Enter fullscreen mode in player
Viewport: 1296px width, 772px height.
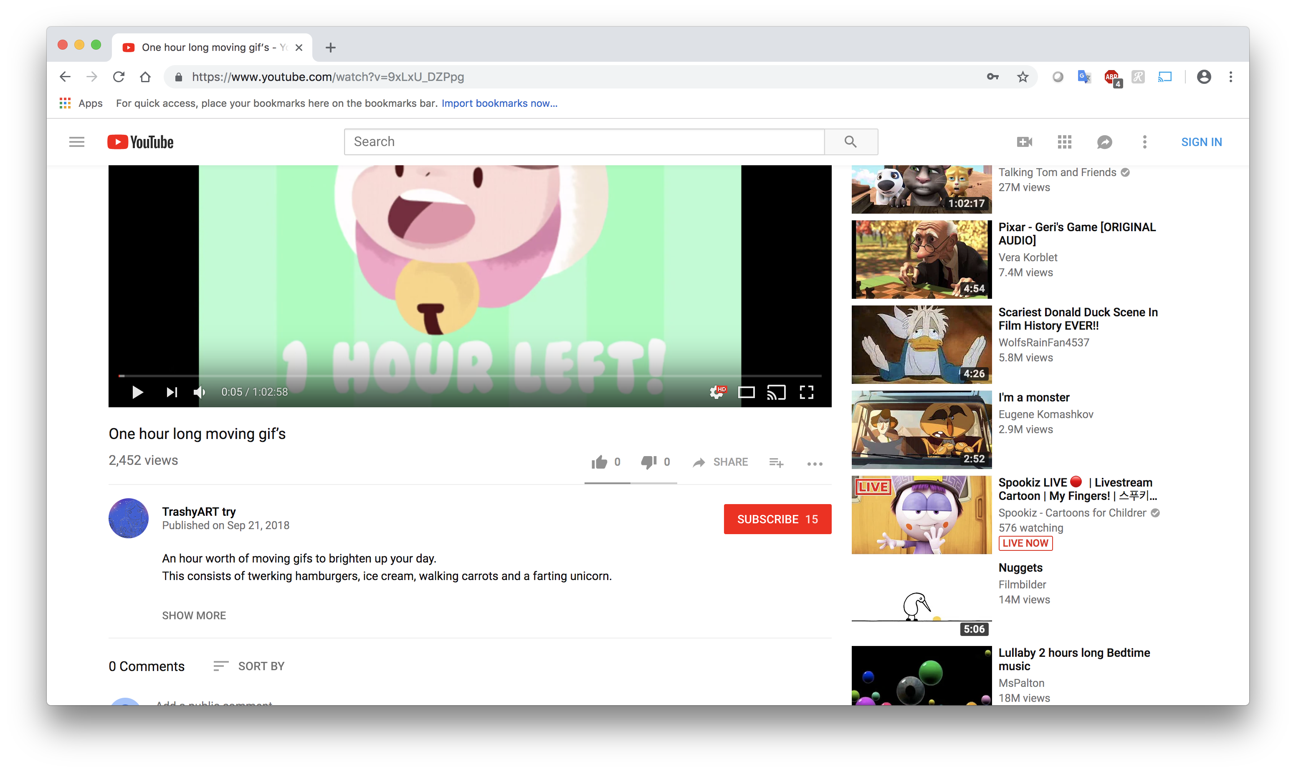[806, 392]
